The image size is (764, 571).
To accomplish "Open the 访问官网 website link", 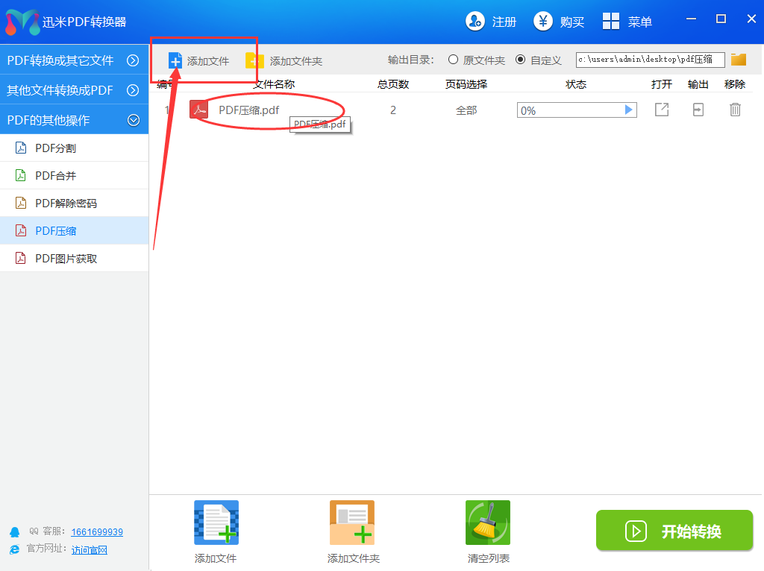I will tap(90, 550).
